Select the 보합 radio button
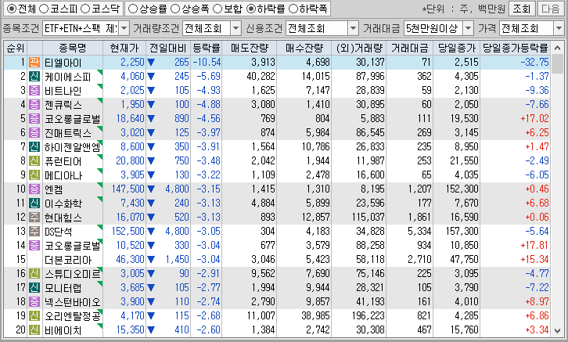This screenshot has height=342, width=568. point(217,9)
